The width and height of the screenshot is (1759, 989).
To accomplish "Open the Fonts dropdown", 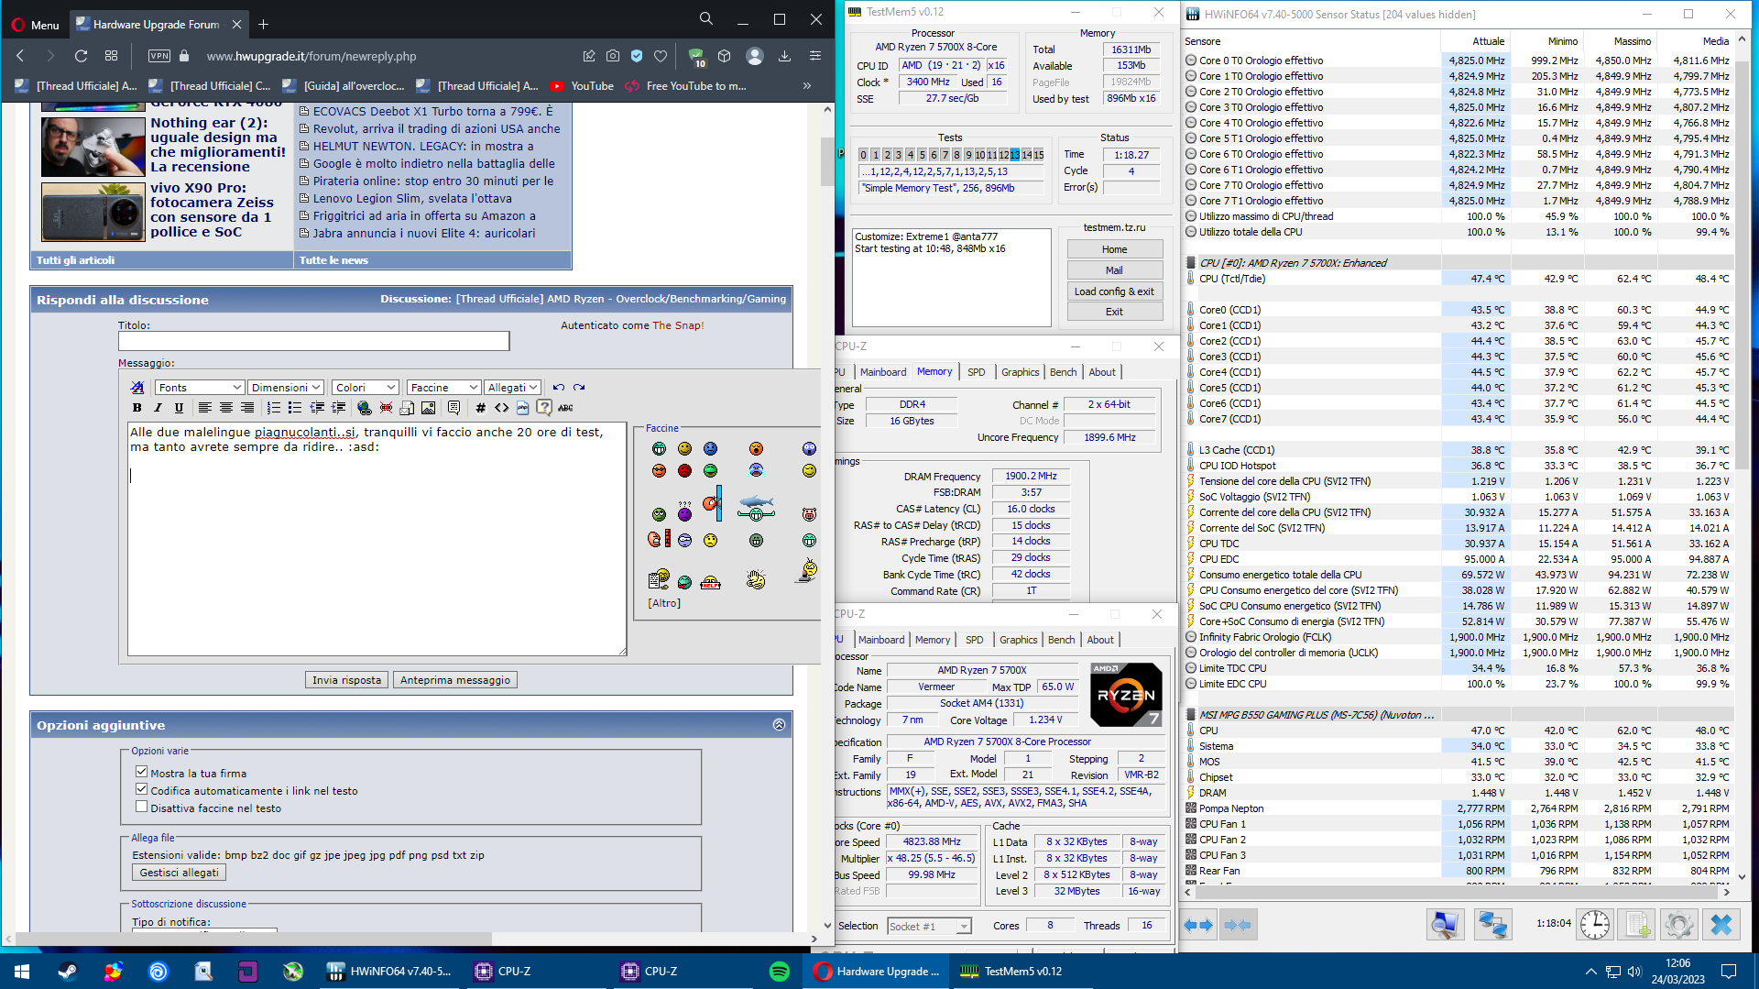I will [199, 388].
